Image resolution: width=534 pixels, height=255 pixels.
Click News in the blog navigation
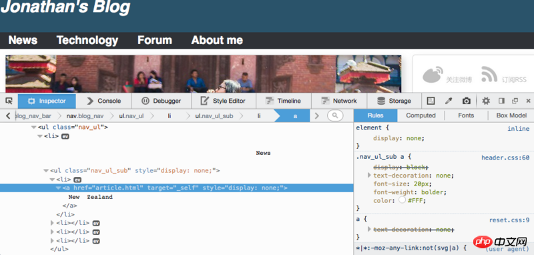23,40
